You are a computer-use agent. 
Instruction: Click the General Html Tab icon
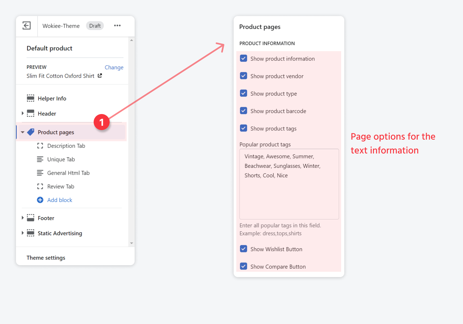coord(40,173)
